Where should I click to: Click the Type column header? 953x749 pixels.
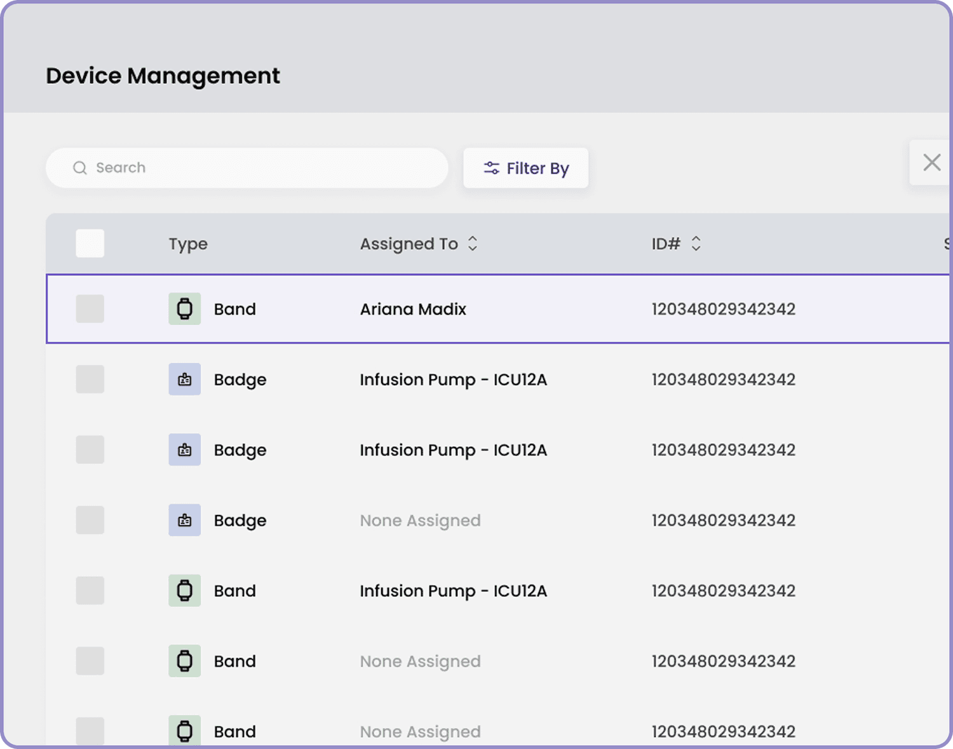point(188,244)
